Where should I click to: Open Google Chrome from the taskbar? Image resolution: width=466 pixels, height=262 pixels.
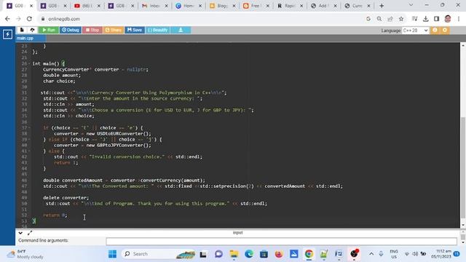[309, 254]
